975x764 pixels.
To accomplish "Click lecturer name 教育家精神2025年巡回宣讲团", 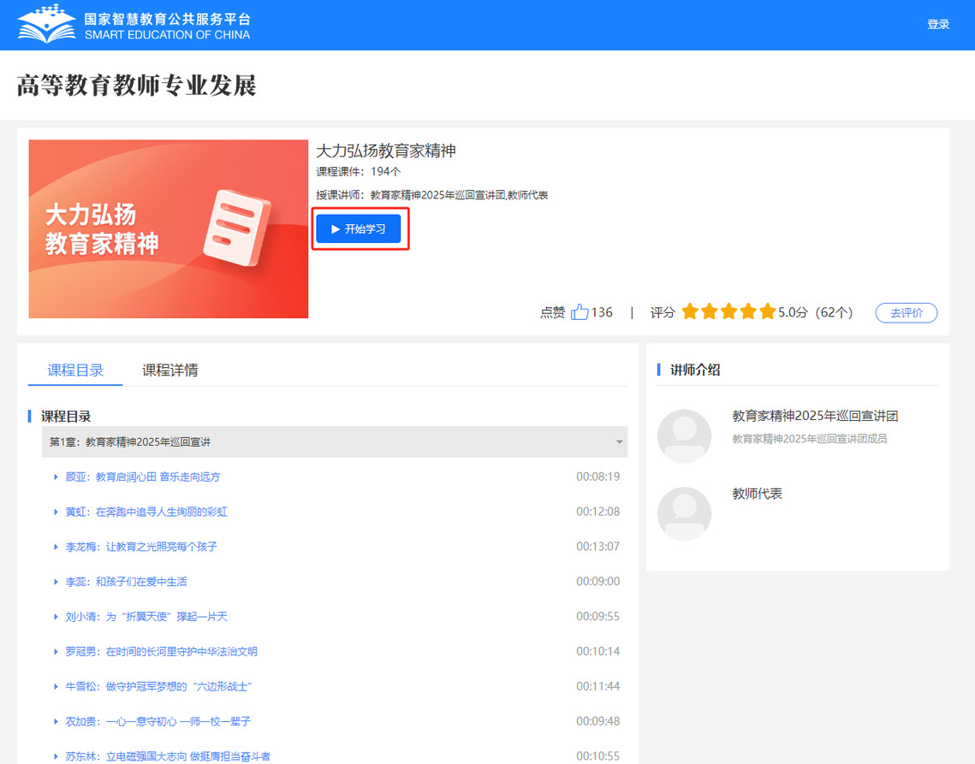I will [x=815, y=416].
